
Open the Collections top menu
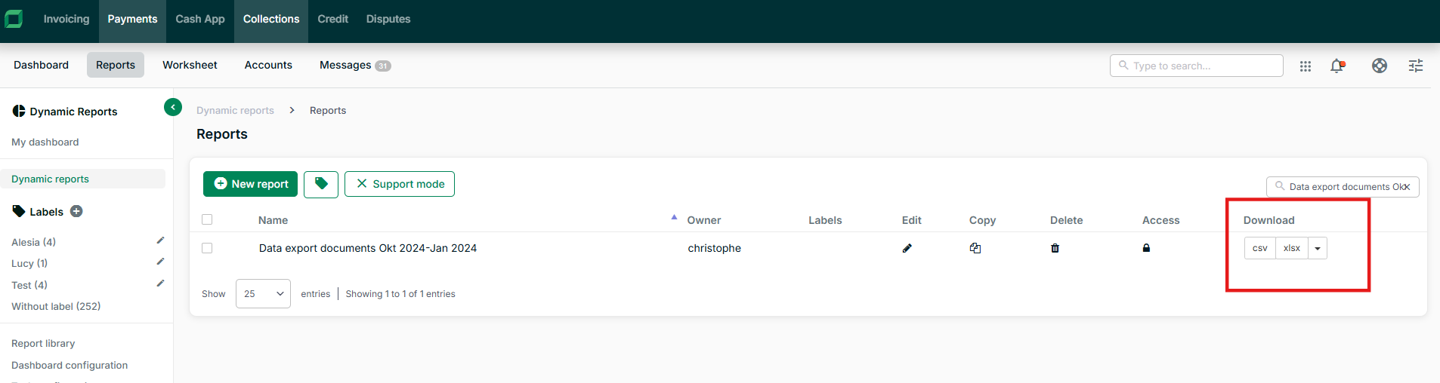click(x=271, y=19)
